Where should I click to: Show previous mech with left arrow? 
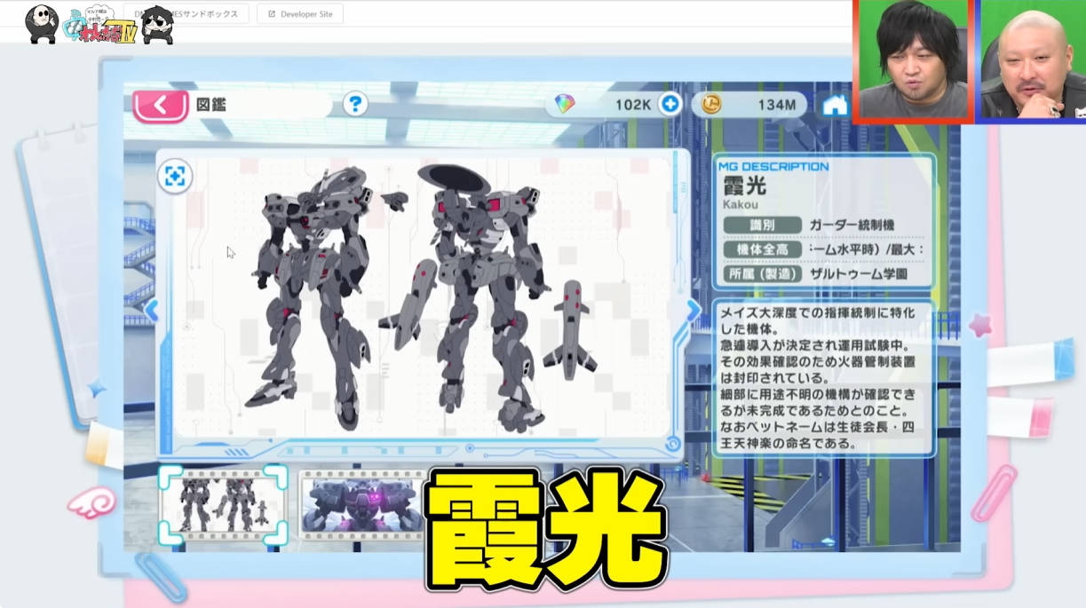(151, 311)
